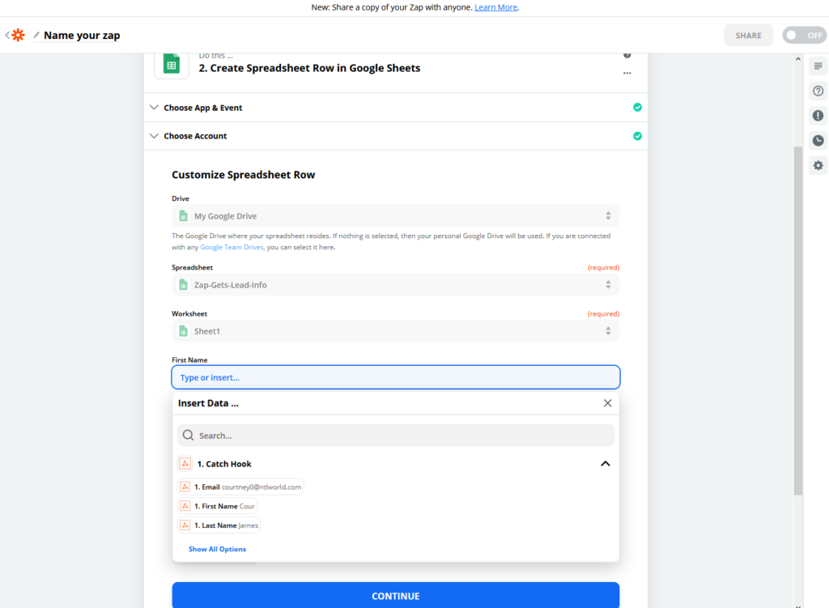
Task: Click the pencil icon to rename zap
Action: coord(36,36)
